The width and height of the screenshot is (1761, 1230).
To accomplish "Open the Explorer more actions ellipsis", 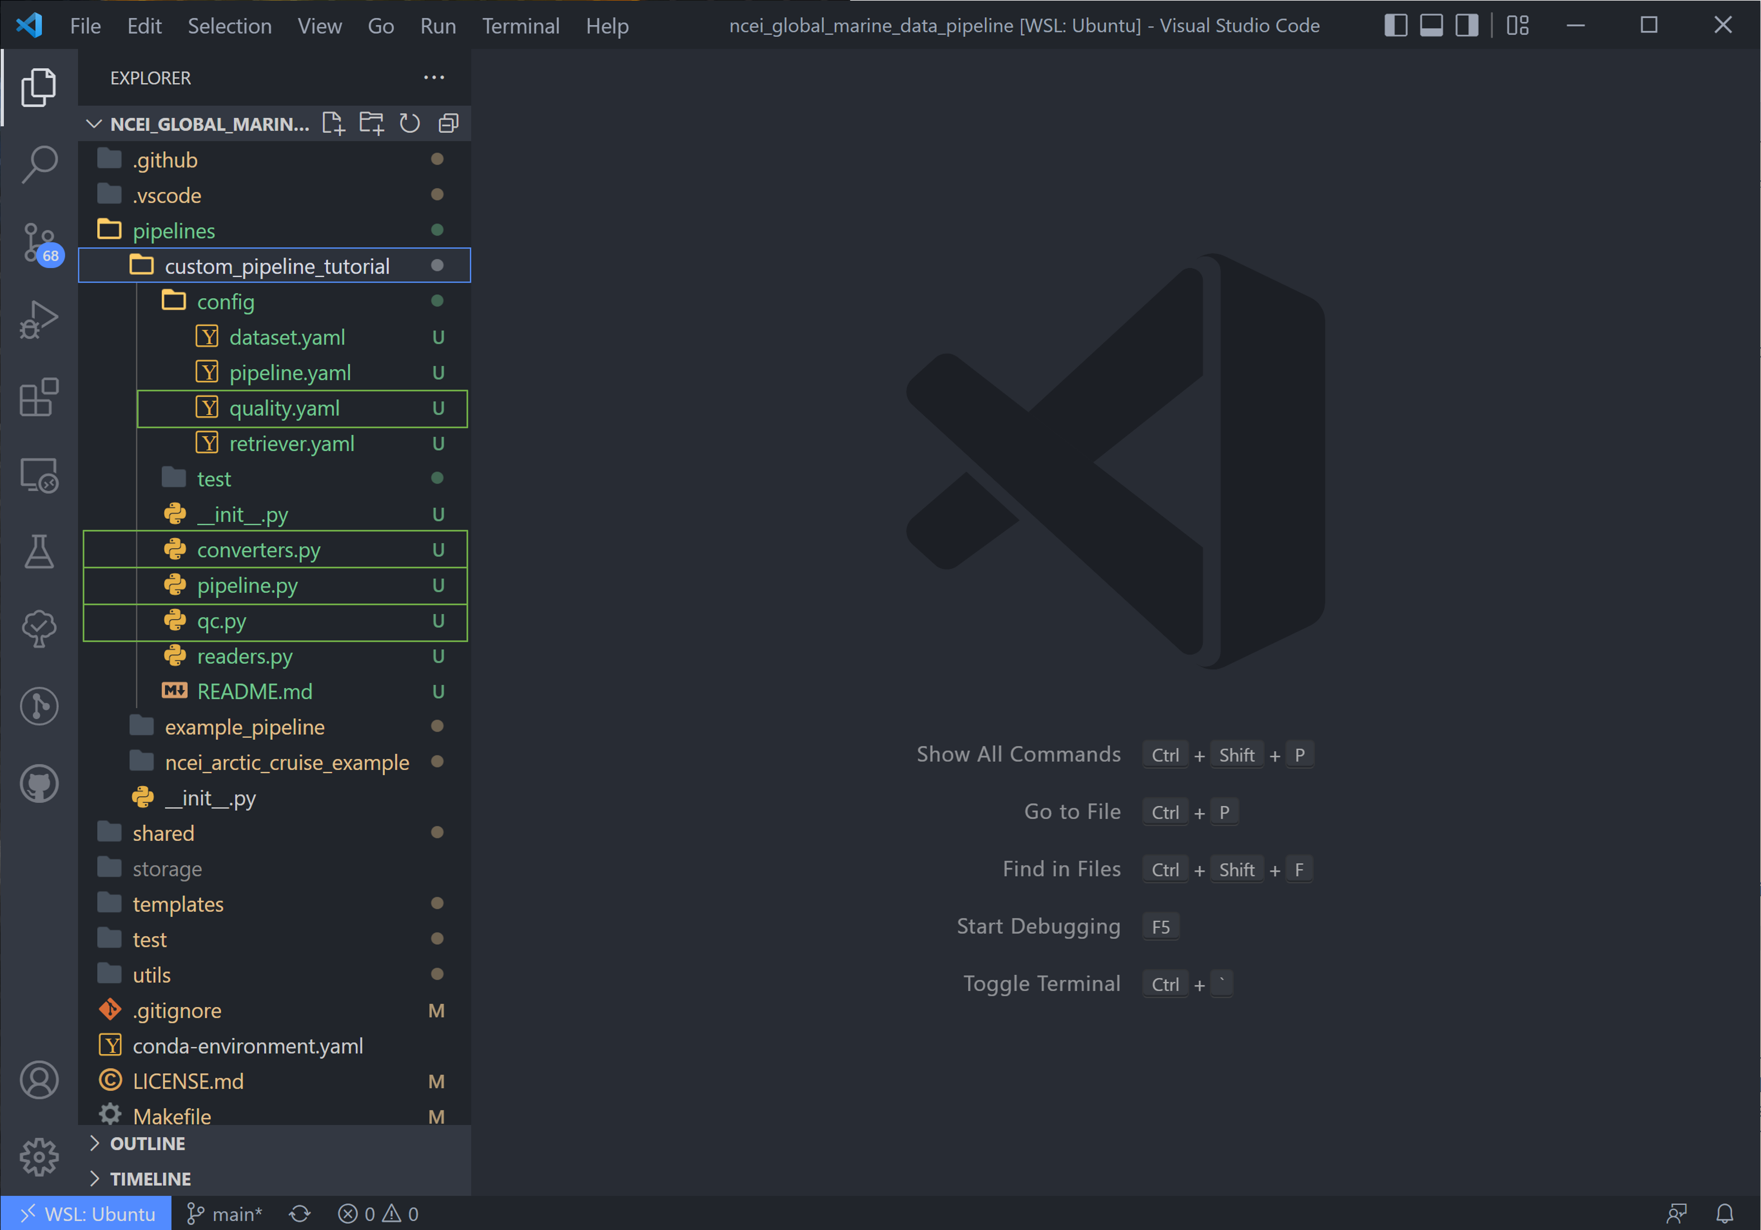I will [434, 78].
